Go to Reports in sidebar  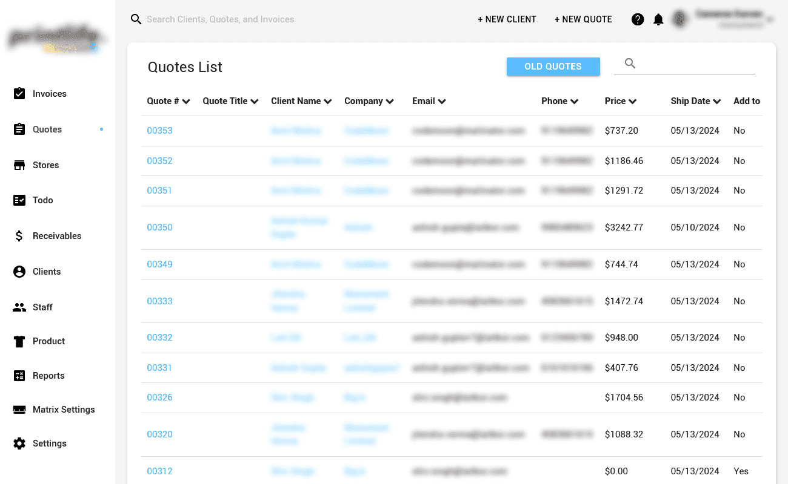[x=48, y=376]
